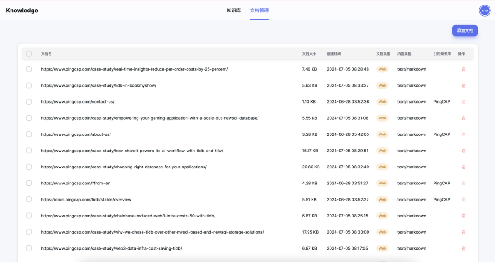Open the 'she' user avatar menu
Screen dimensions: 495x262
tap(484, 11)
